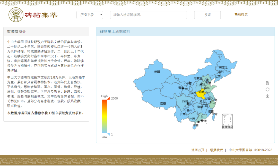Screen dimensions: 278x166
Task: Save the map image with download icon
Action: (267, 96)
